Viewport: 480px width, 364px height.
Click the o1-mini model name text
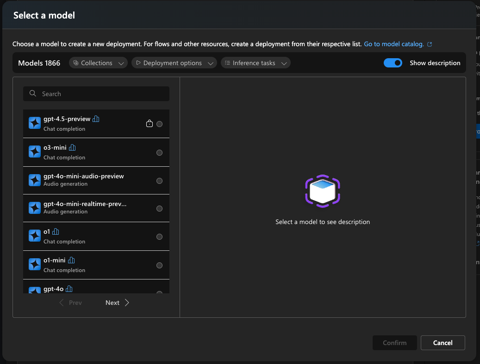click(55, 261)
